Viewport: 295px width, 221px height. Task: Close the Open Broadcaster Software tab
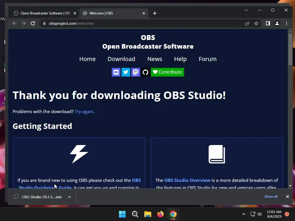(x=75, y=13)
